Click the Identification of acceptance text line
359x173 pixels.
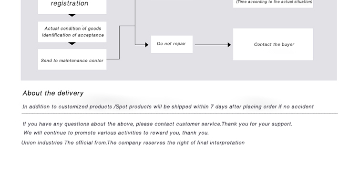click(73, 35)
